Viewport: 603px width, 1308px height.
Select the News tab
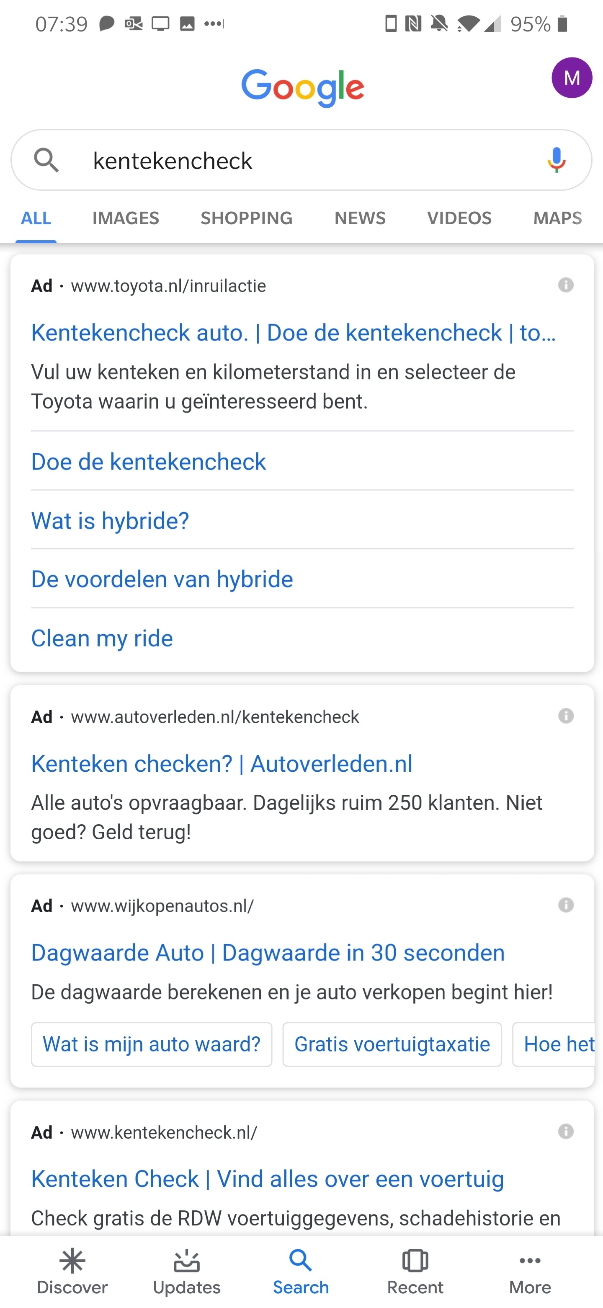coord(360,218)
